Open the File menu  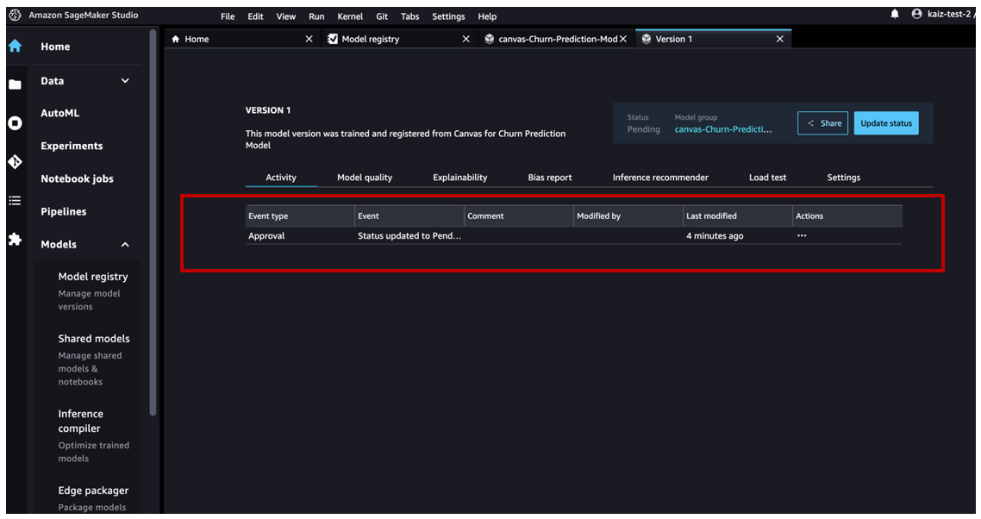tap(228, 16)
